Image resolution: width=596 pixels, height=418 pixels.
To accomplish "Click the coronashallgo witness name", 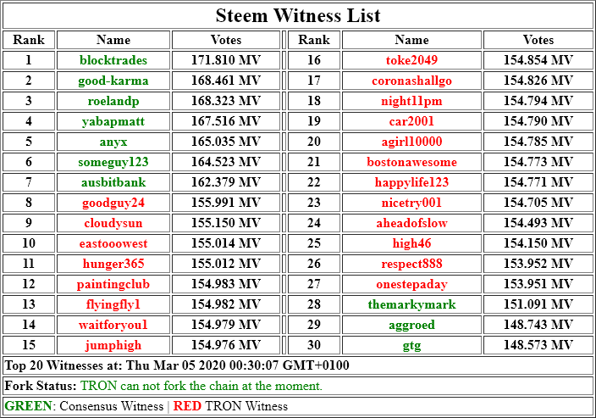I will click(x=411, y=81).
